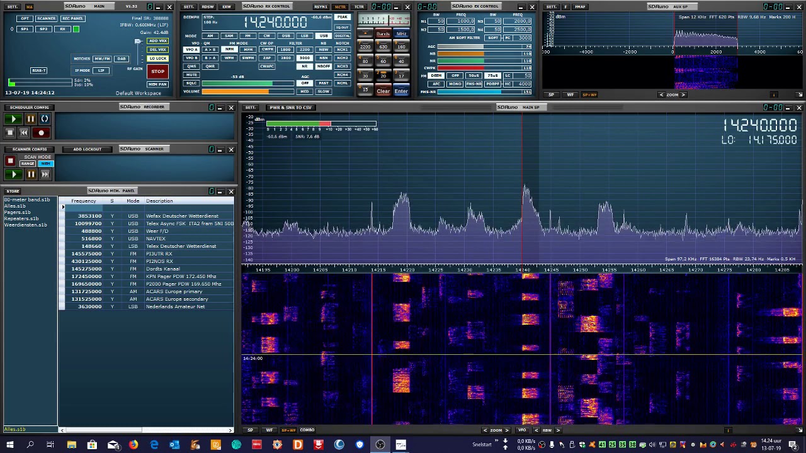Enable LO LOCK in Main panel
Image resolution: width=806 pixels, height=453 pixels.
click(x=158, y=59)
